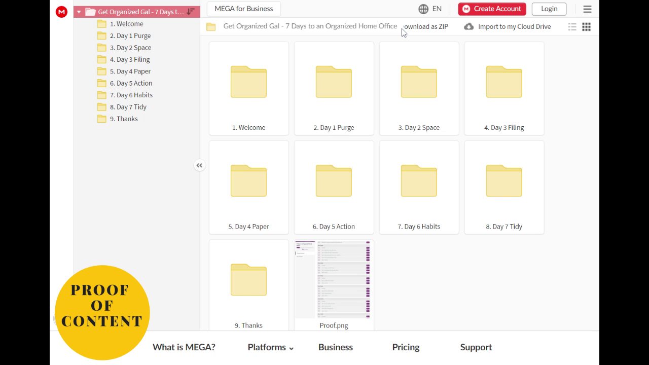The image size is (649, 365).
Task: Click the MEGA for Business button
Action: point(244,9)
